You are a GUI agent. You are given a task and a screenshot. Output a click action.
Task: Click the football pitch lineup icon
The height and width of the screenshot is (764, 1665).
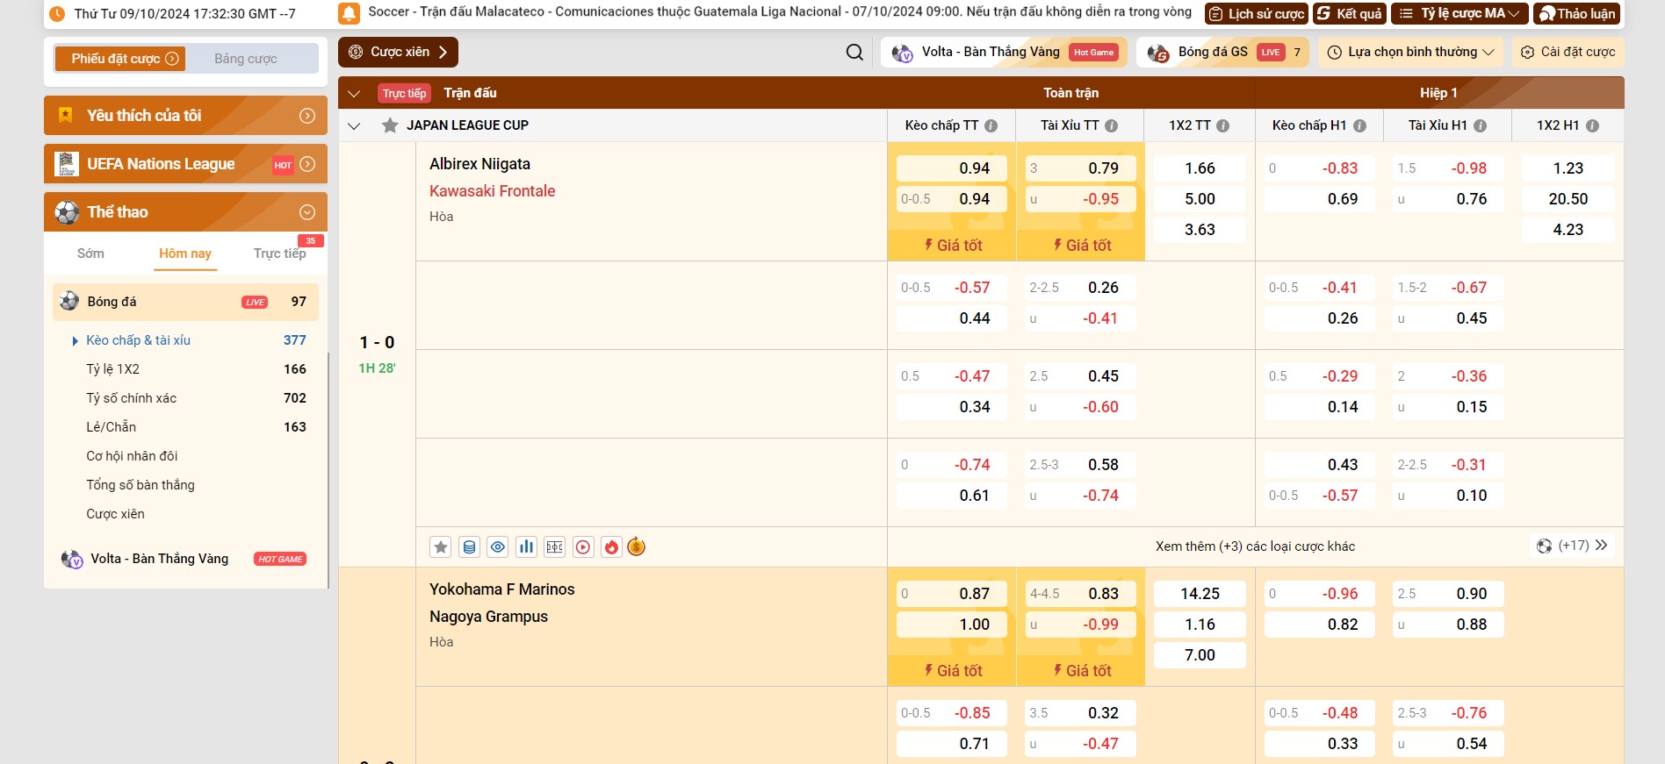[555, 547]
